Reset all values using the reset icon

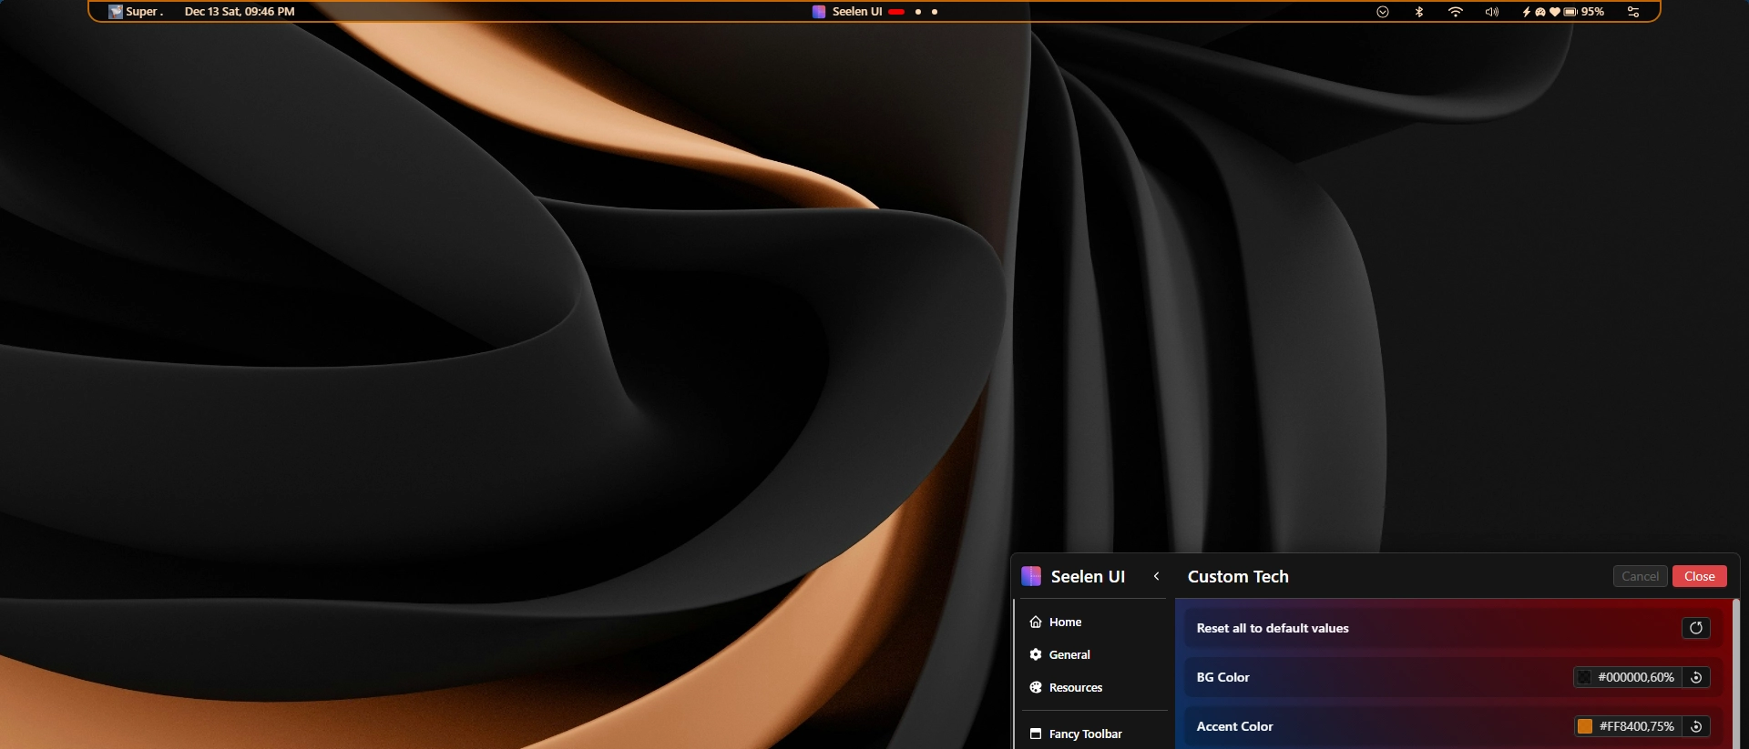1695,628
